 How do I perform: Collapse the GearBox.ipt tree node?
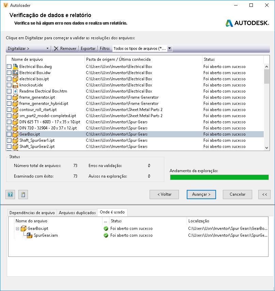(18, 228)
